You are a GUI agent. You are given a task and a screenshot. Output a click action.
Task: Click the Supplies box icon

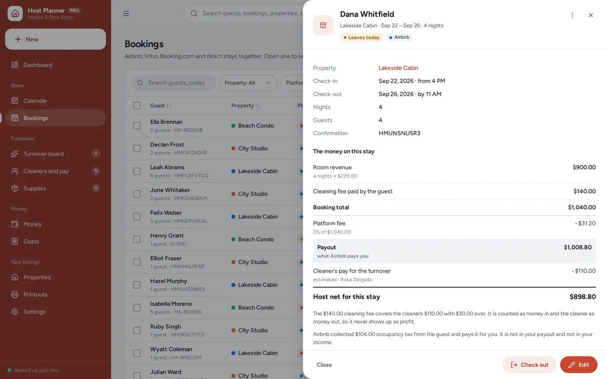pos(15,188)
